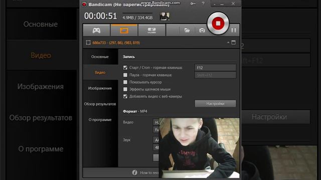
Task: Click the large webcam overlay video
Action: [x=199, y=148]
